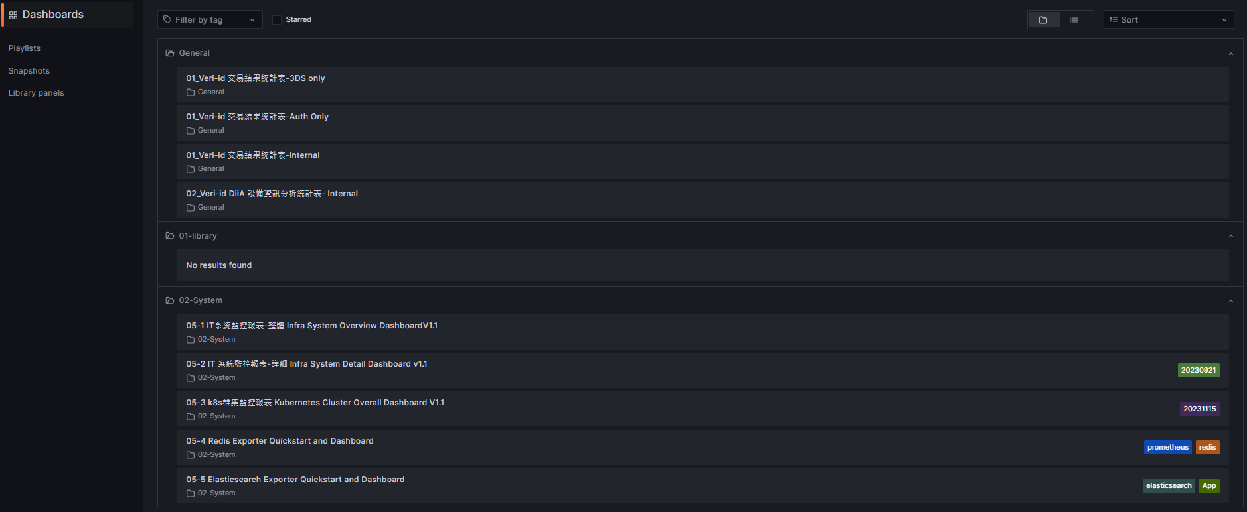1247x512 pixels.
Task: Open the Filter by tag dropdown
Action: (210, 20)
